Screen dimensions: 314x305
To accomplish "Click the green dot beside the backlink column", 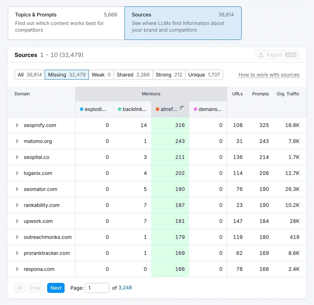I will pyautogui.click(x=119, y=109).
